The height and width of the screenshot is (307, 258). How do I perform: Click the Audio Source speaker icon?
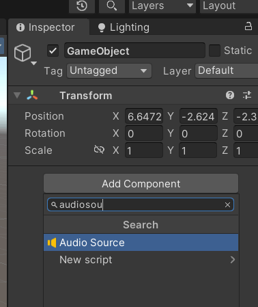[52, 243]
